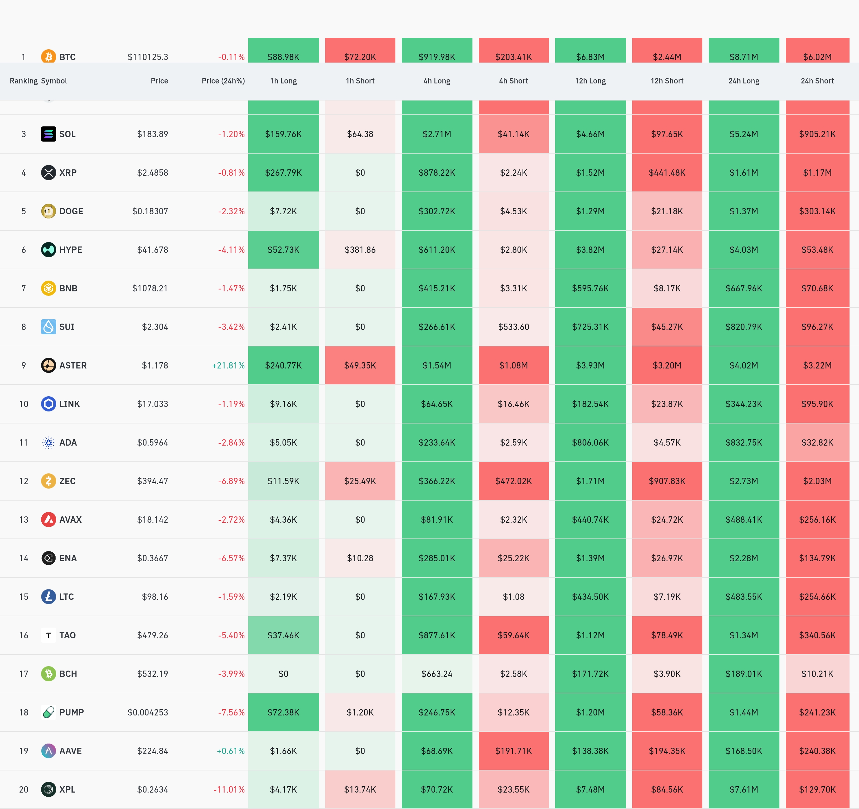
Task: Click the SOL Solana logo icon
Action: click(48, 134)
